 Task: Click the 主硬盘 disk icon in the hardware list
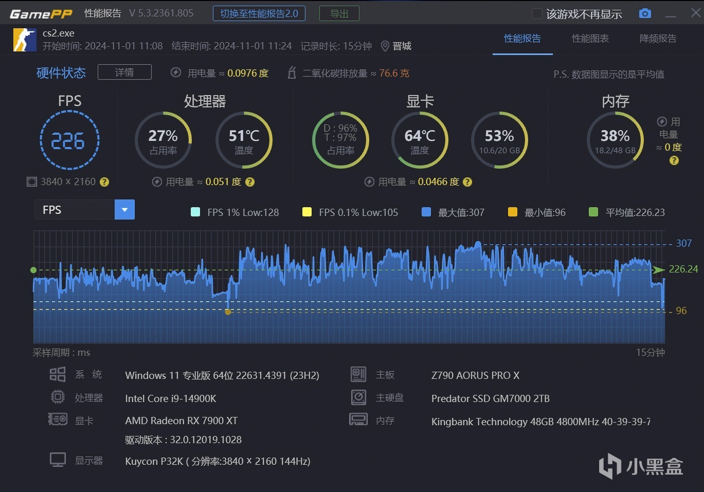(x=358, y=397)
